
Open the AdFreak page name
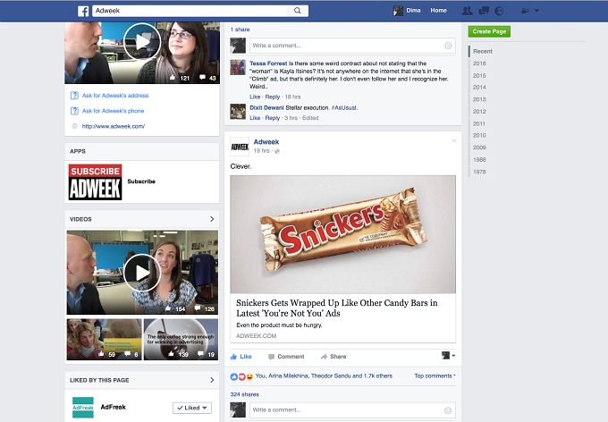point(114,407)
